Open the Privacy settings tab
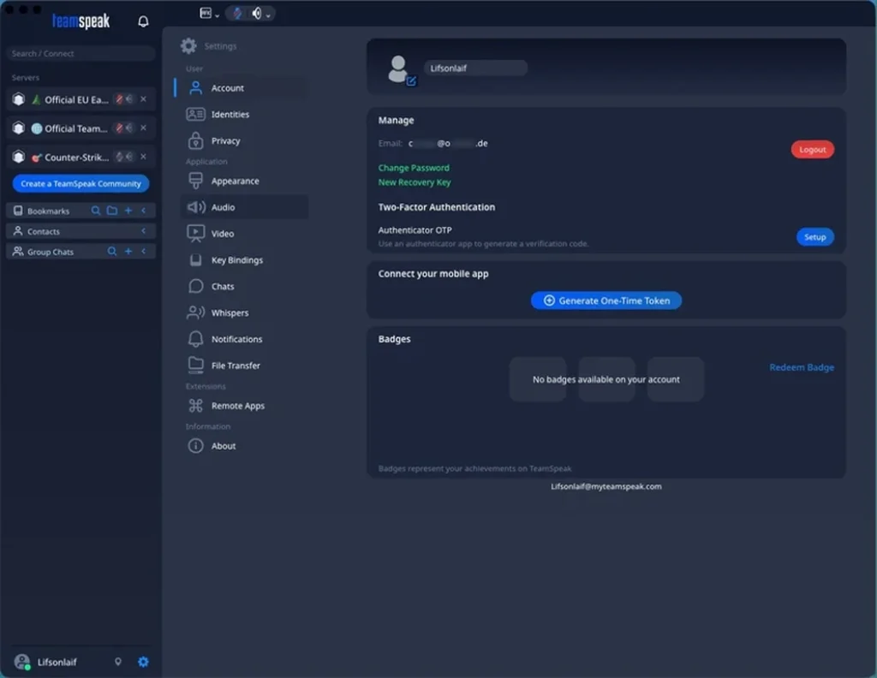877x678 pixels. click(243, 141)
